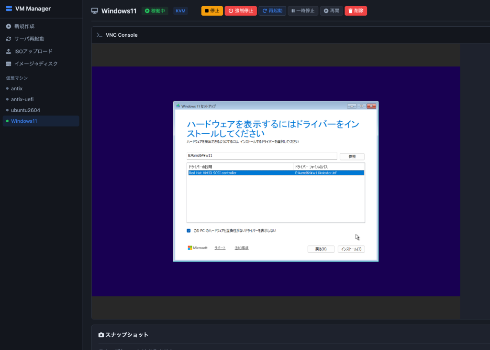Select Red Hat VirtIO SCSI controller row

[x=276, y=173]
